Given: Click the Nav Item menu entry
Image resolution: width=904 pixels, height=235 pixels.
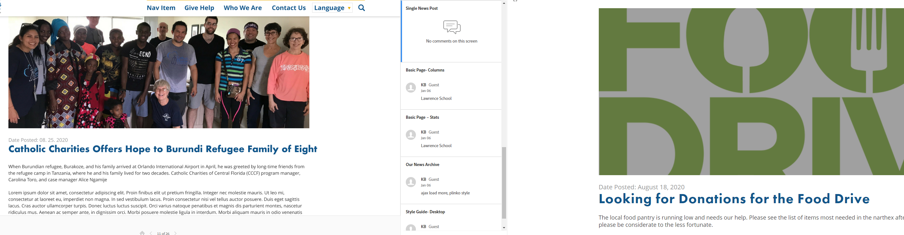Looking at the screenshot, I should click(161, 8).
